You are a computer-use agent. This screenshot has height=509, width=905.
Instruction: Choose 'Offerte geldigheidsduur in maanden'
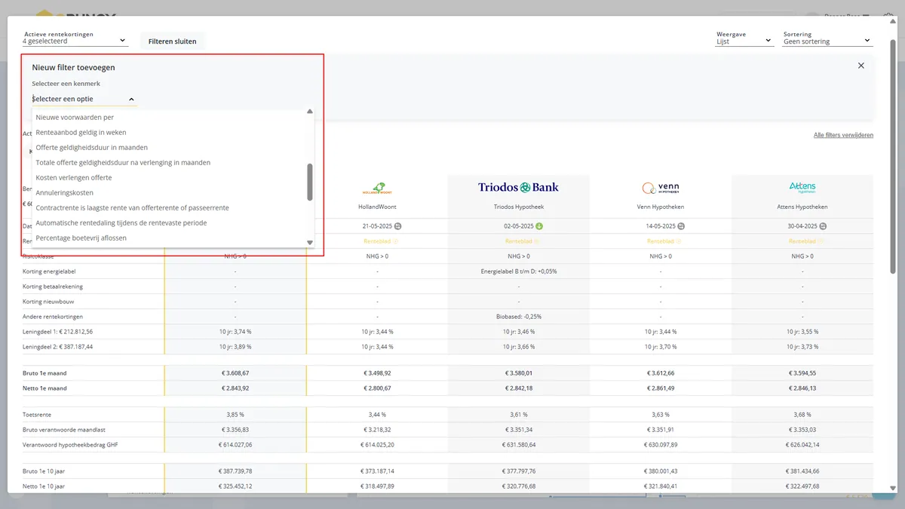click(x=173, y=147)
